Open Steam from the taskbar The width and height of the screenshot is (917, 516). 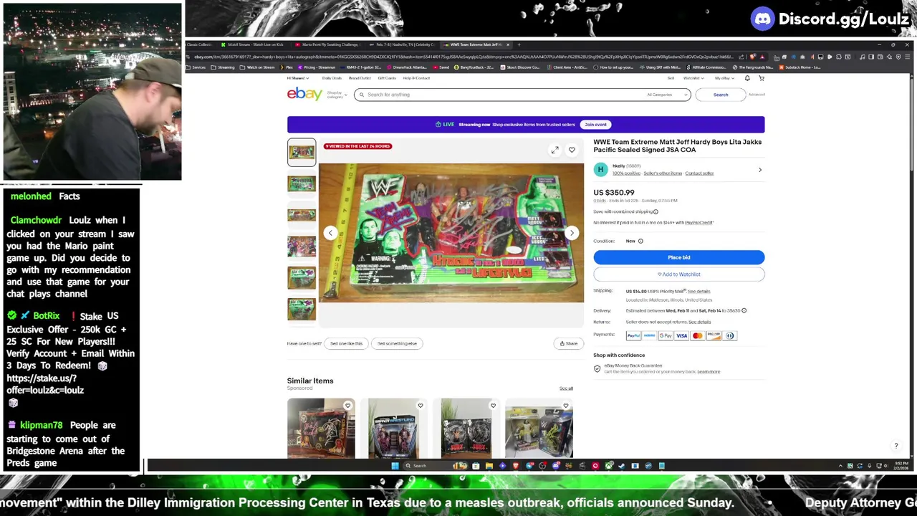point(621,466)
